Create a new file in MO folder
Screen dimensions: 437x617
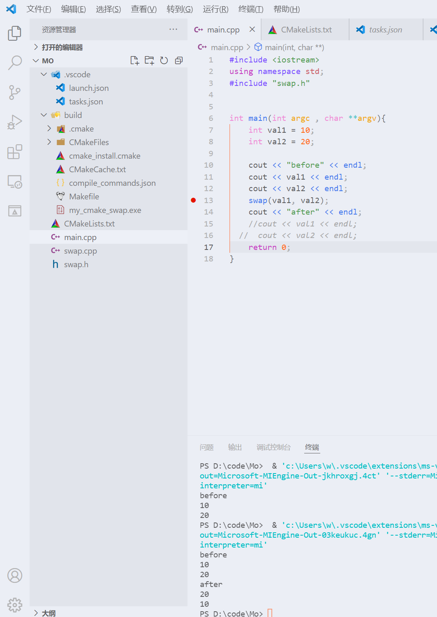point(134,60)
